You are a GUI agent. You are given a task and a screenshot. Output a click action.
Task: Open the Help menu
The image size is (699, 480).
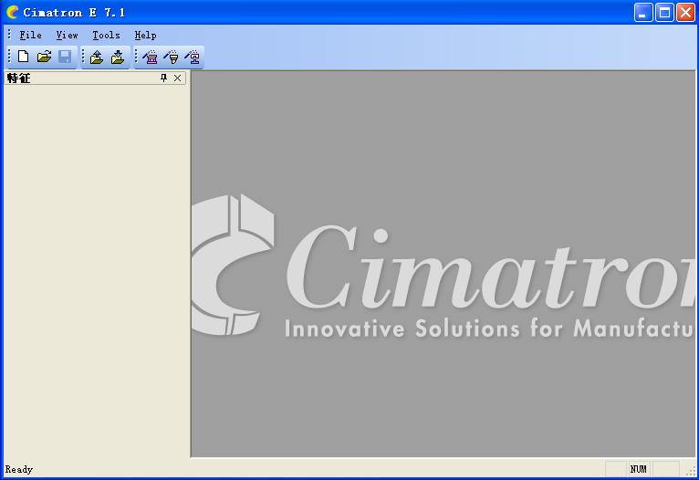point(145,36)
